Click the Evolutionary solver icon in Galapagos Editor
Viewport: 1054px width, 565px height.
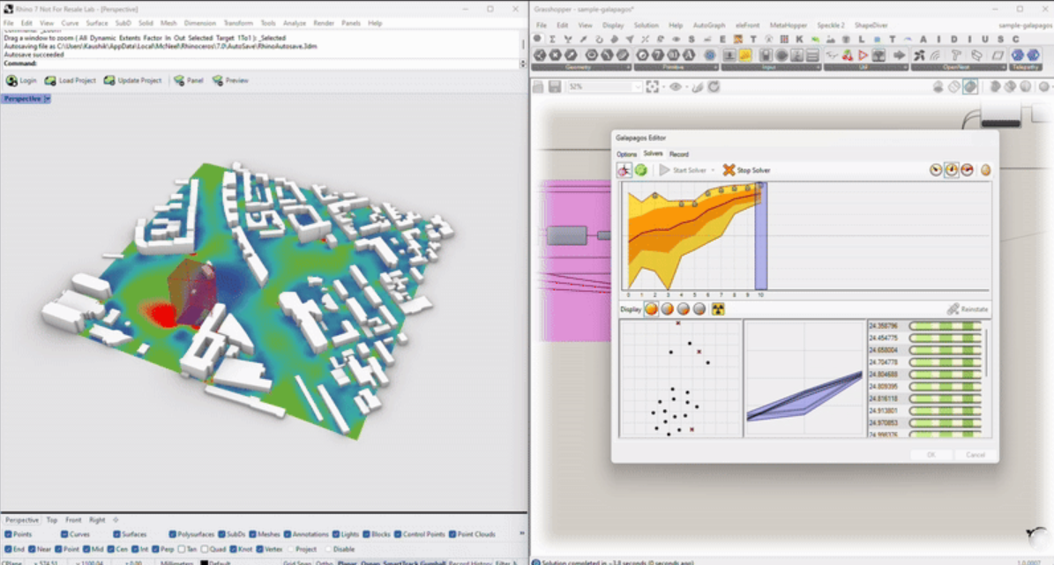pyautogui.click(x=624, y=170)
